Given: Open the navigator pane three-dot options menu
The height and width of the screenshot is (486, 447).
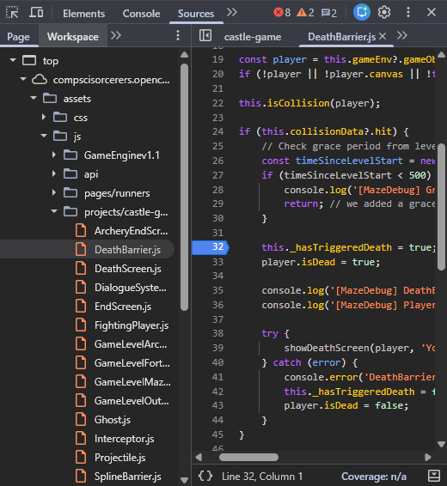Looking at the screenshot, I should (178, 36).
